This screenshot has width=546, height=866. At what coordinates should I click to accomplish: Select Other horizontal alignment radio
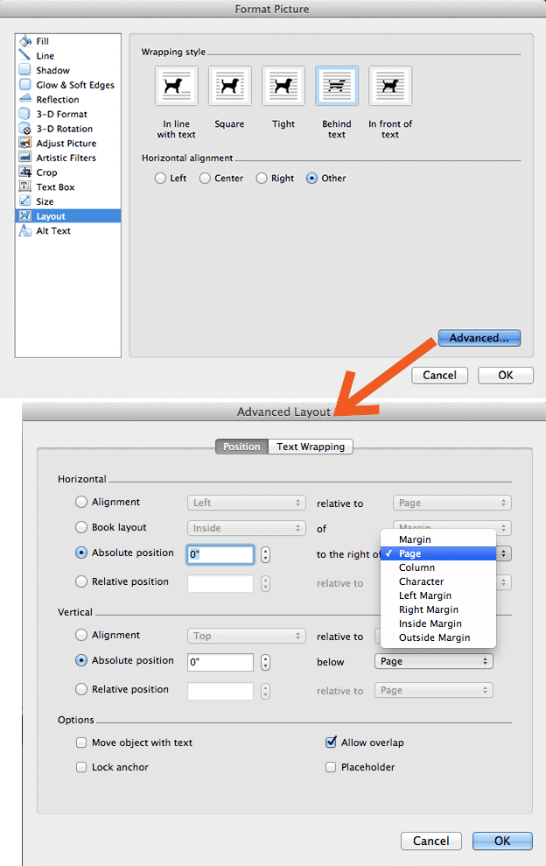click(x=311, y=179)
